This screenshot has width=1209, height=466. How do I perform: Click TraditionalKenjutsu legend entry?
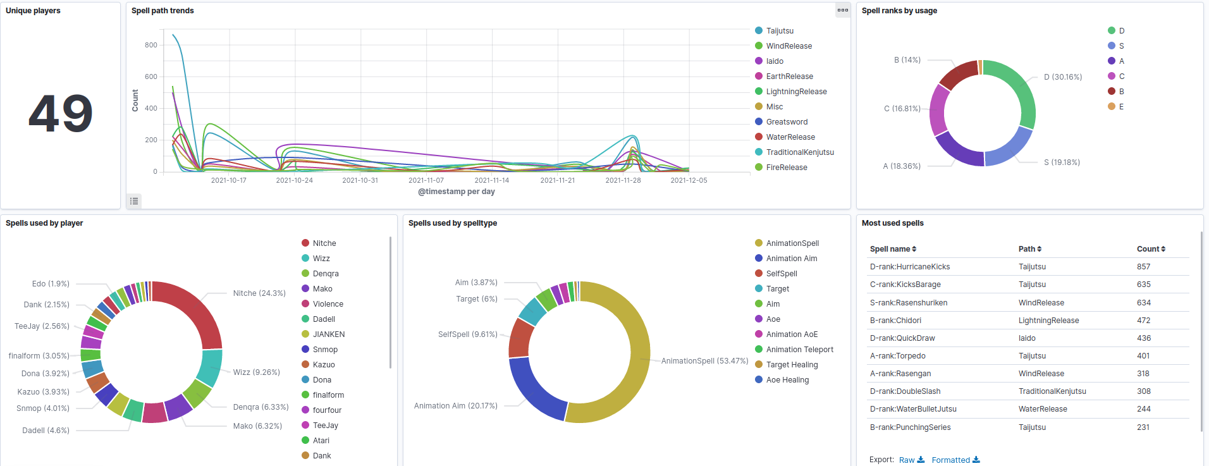[x=800, y=152]
